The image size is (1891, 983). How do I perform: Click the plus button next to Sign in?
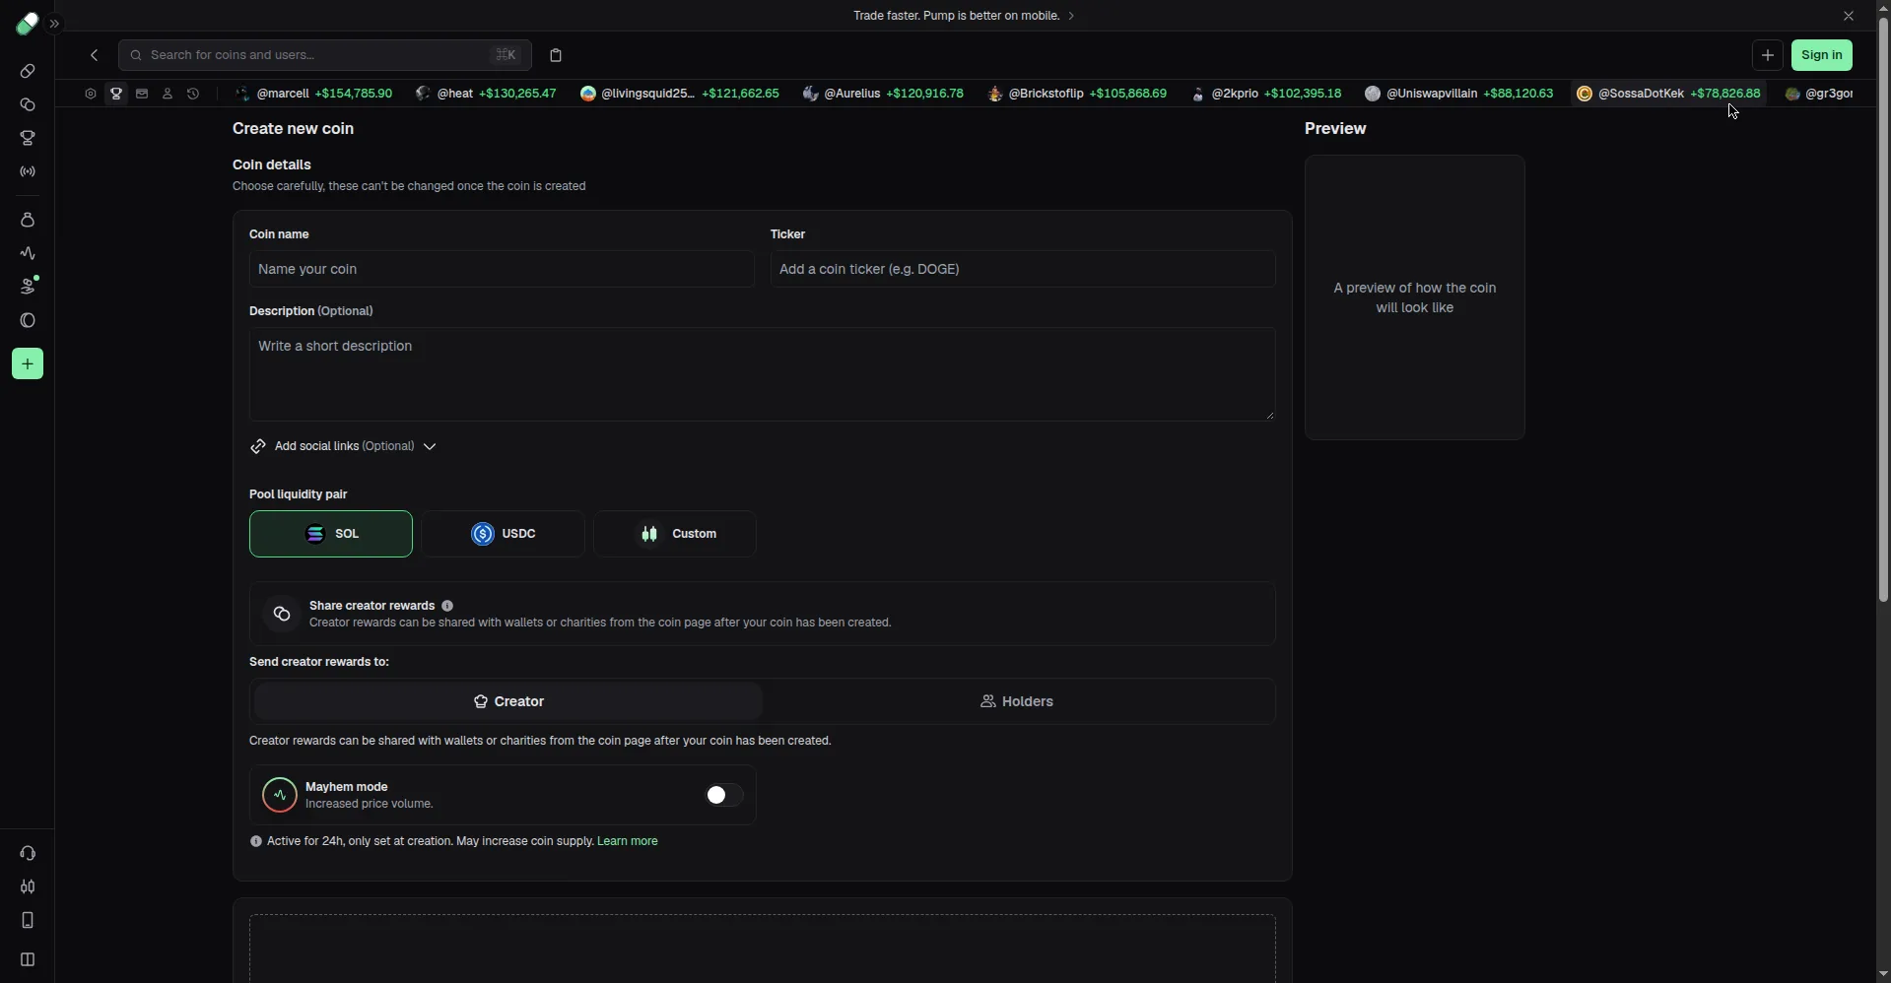[x=1768, y=55]
